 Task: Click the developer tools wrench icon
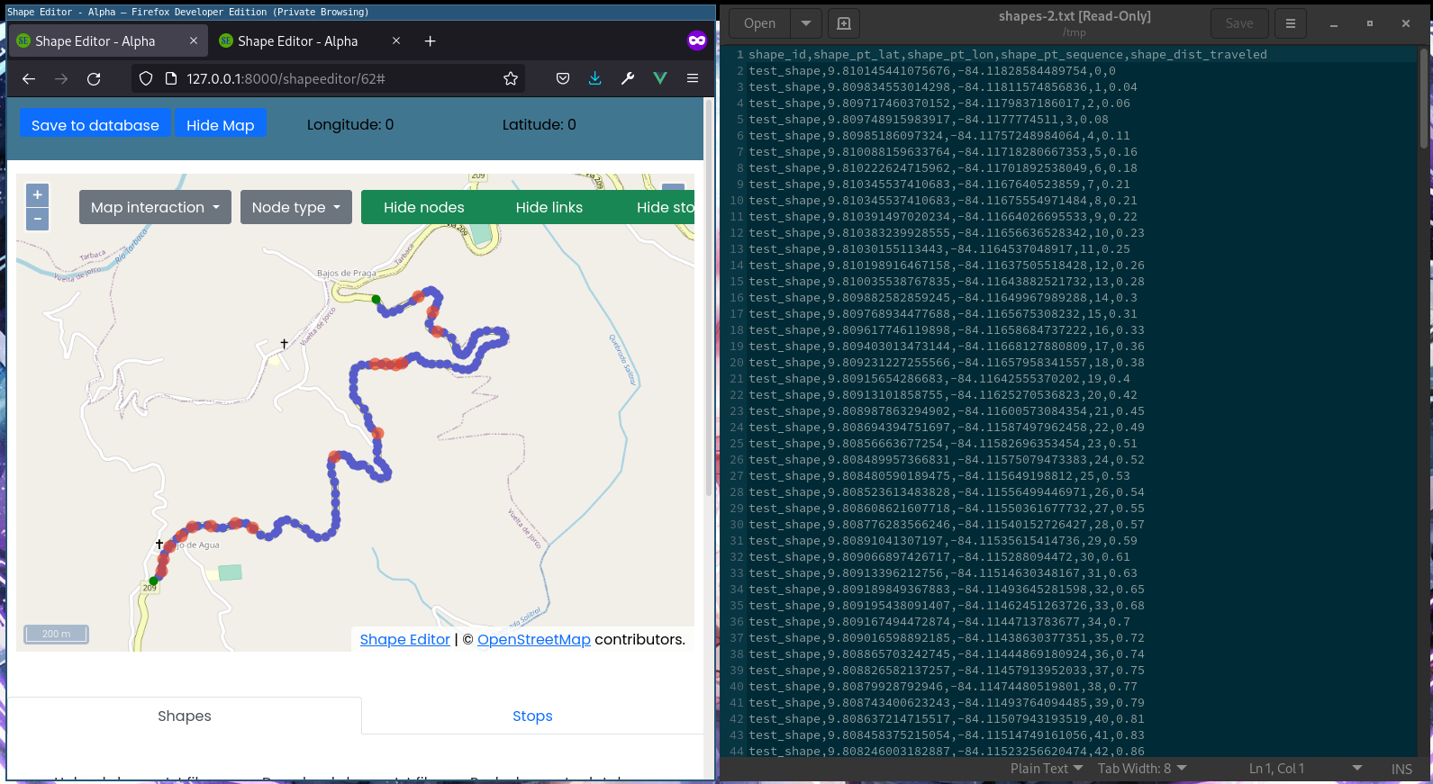click(628, 79)
